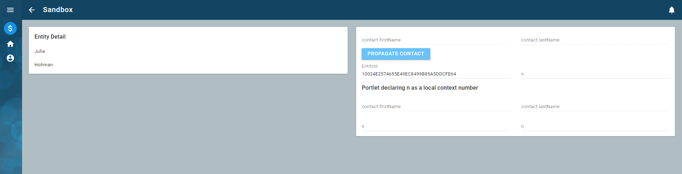Click the Sandbox page title

[x=58, y=10]
